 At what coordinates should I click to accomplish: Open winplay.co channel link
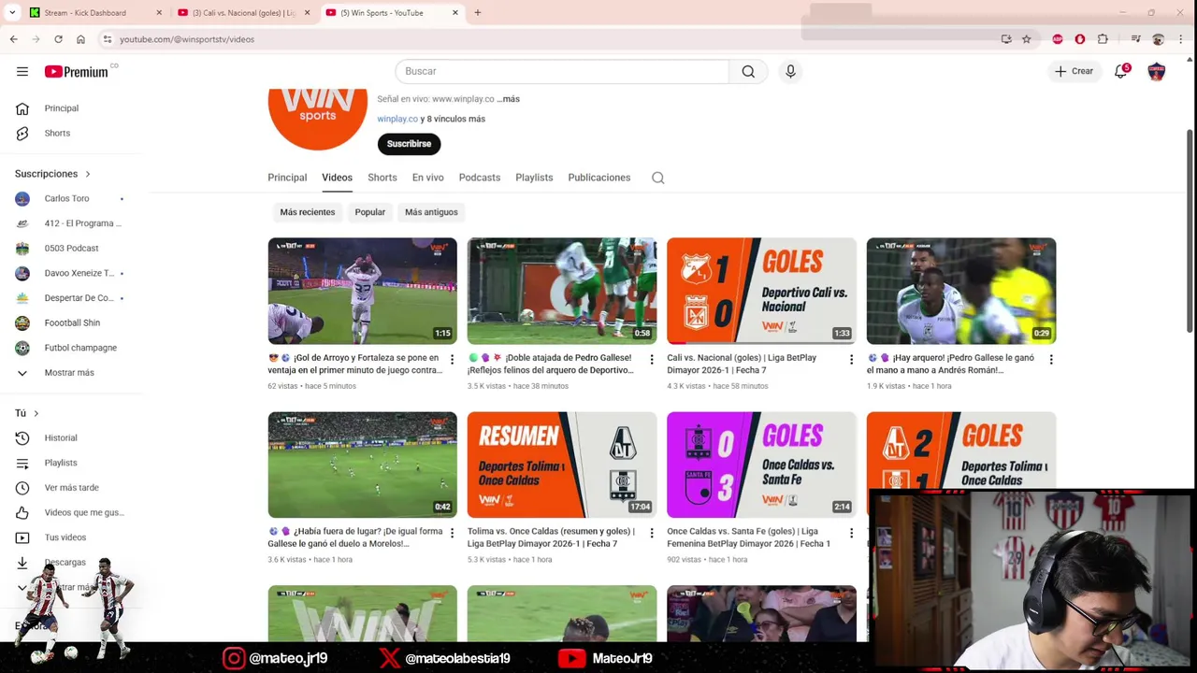(x=397, y=120)
